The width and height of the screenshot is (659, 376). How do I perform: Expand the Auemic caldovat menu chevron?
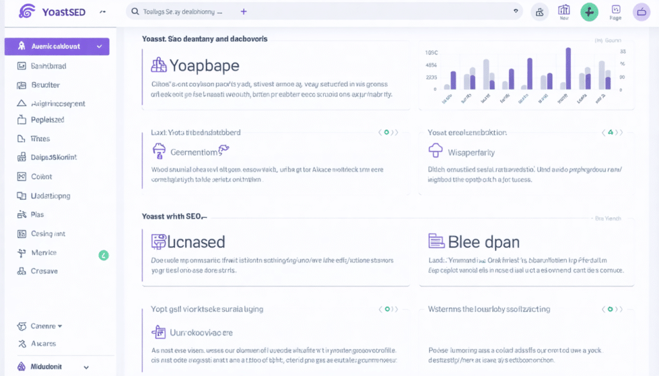(100, 46)
